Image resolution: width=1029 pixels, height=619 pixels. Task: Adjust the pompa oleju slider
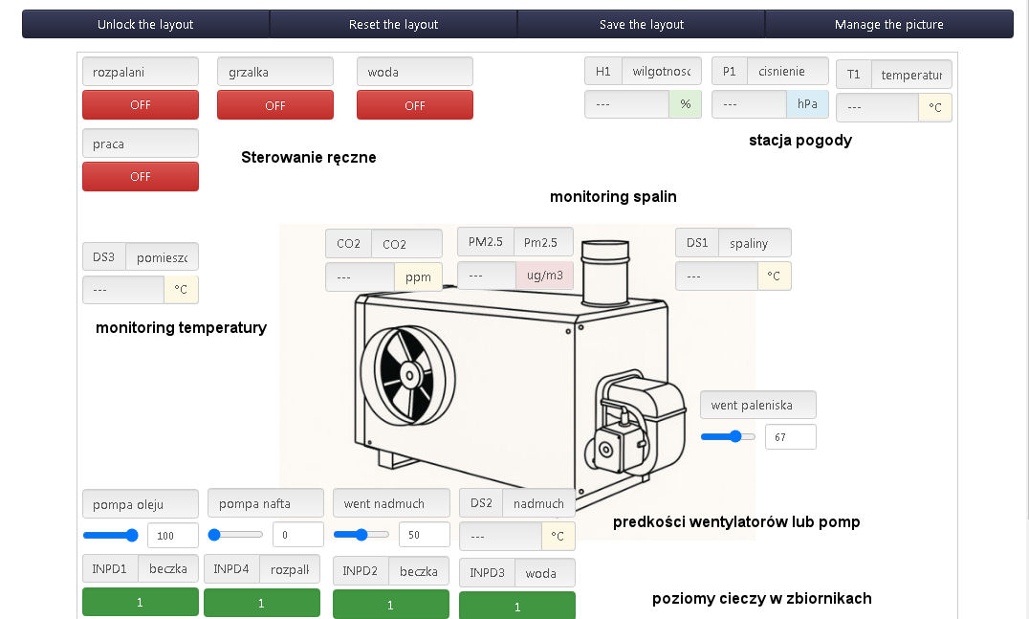click(x=132, y=535)
